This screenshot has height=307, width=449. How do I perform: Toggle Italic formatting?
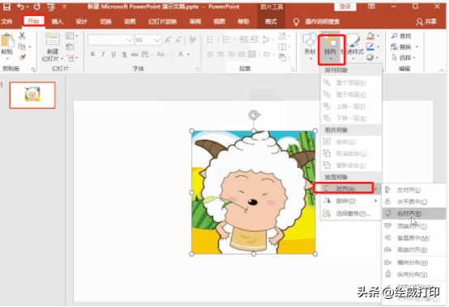tap(103, 54)
